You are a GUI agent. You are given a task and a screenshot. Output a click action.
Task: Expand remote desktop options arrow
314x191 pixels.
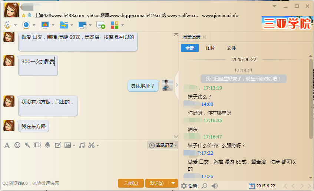pos(90,25)
